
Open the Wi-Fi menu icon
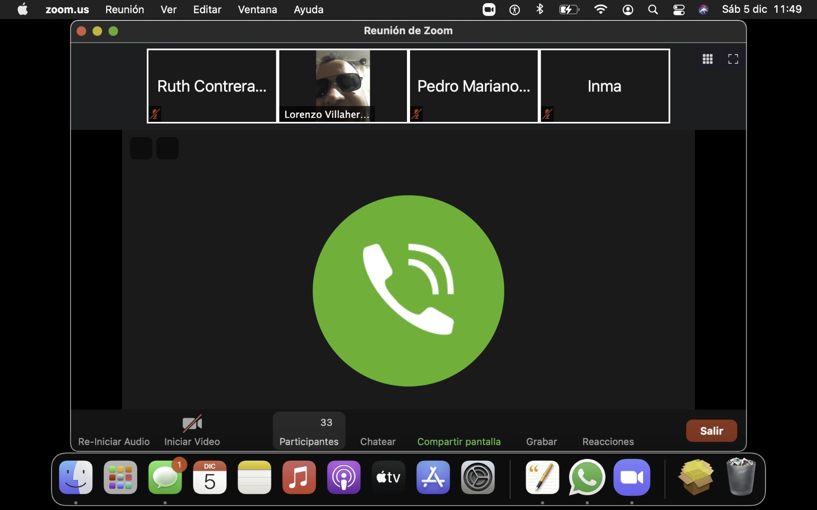pos(600,9)
